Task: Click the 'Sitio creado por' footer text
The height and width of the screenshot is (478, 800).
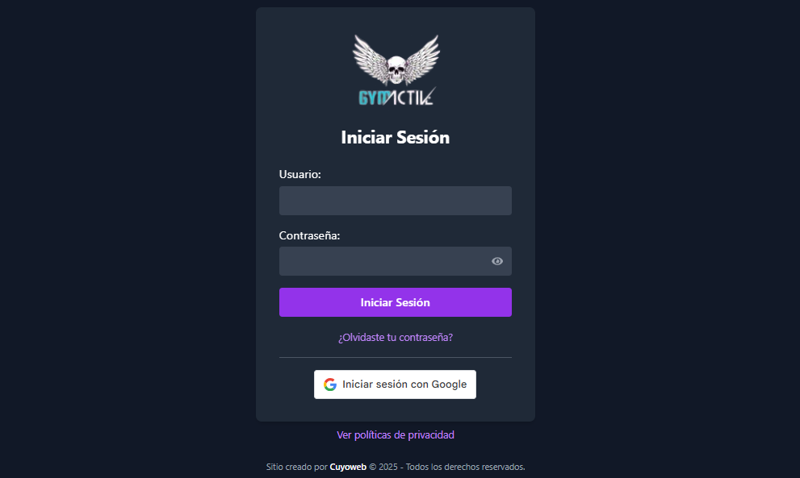Action: 296,467
